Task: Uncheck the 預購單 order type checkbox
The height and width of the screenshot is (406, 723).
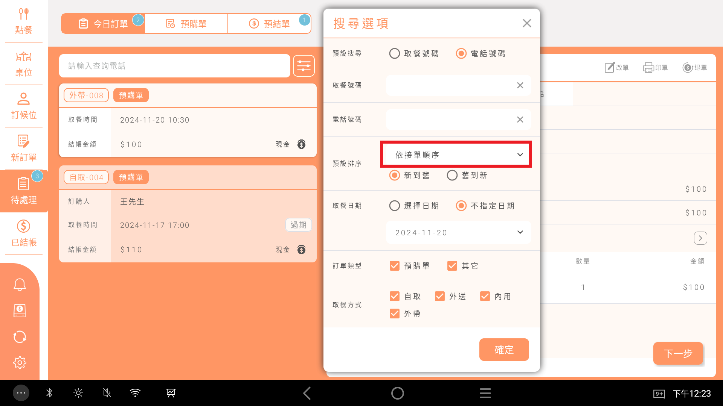Action: 394,266
